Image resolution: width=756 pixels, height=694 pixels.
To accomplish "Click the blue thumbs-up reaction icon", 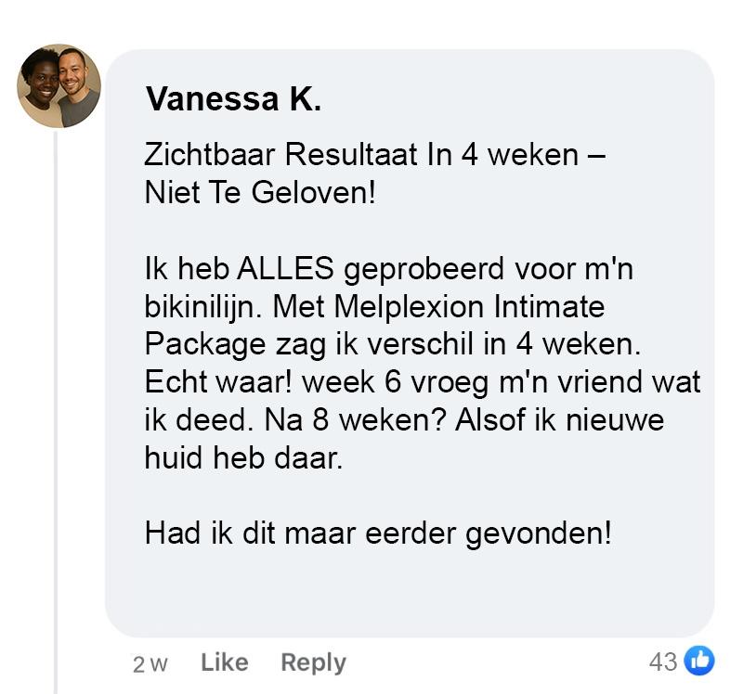I will (699, 661).
